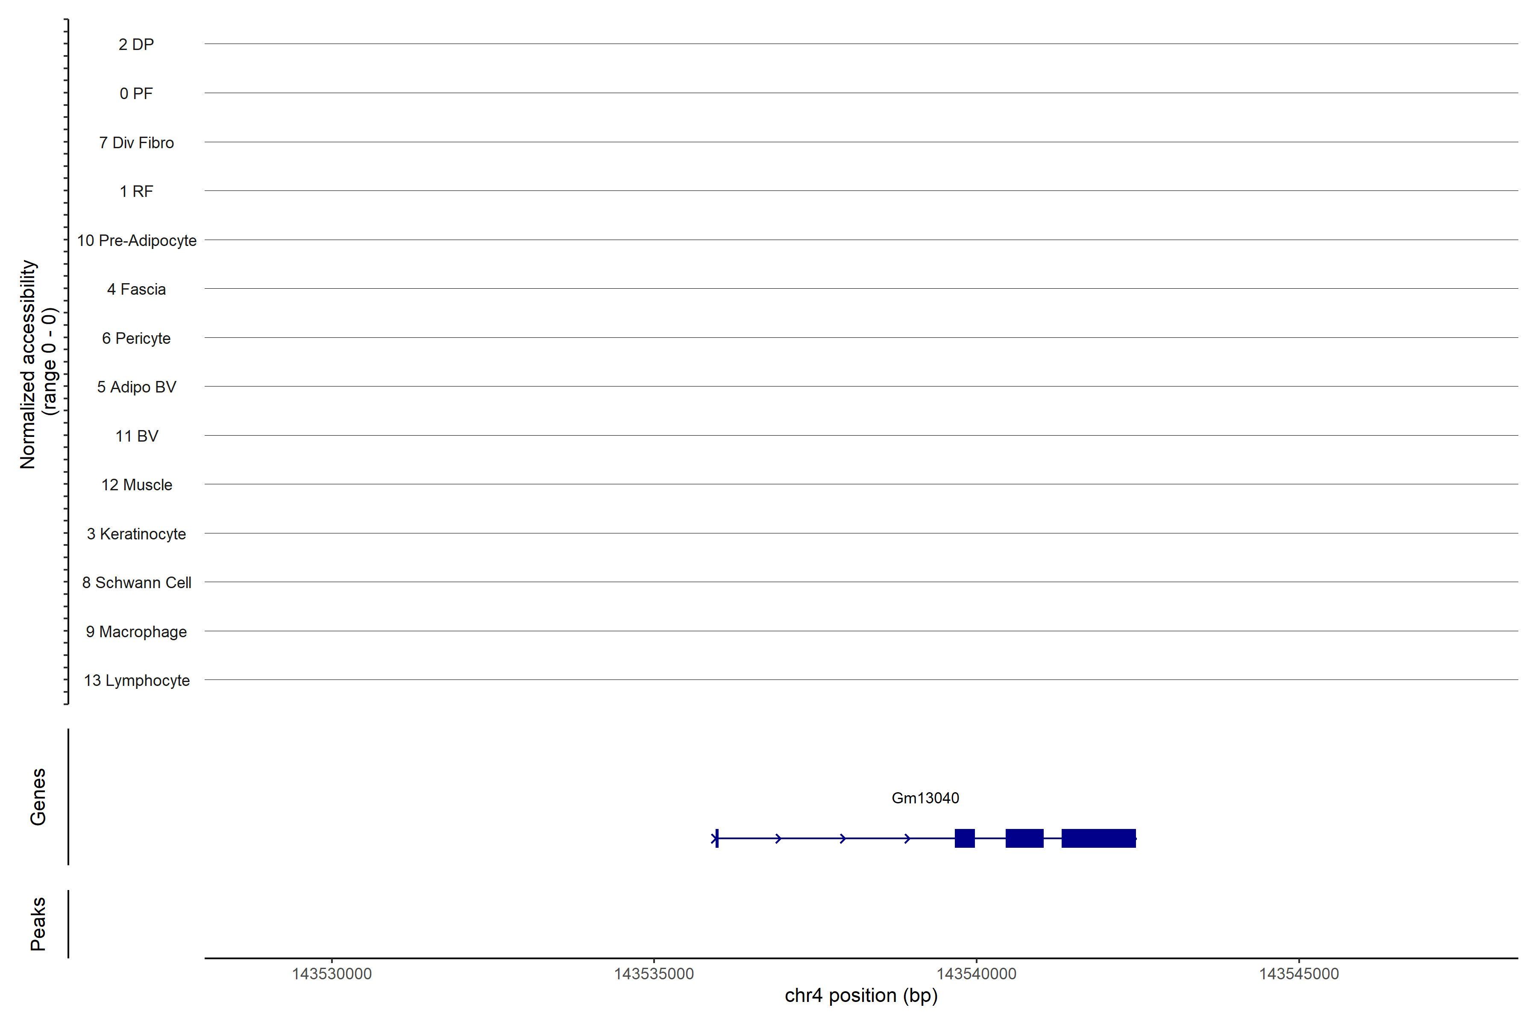Click the 3 Keratinocyte track label
This screenshot has height=1025, width=1538.
[136, 534]
